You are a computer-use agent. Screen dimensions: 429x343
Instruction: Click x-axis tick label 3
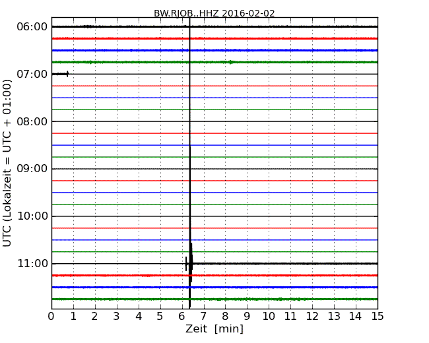(117, 317)
